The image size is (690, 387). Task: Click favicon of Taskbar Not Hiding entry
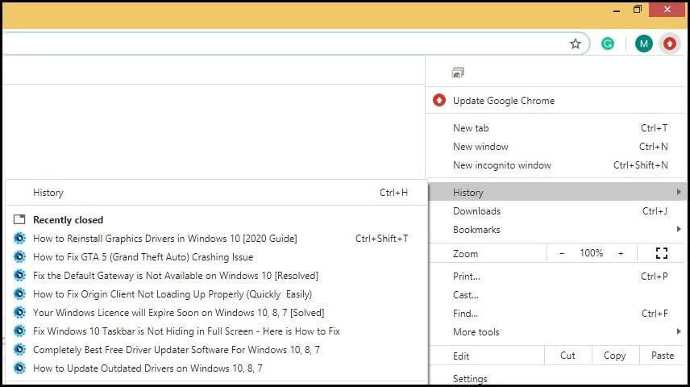point(19,331)
